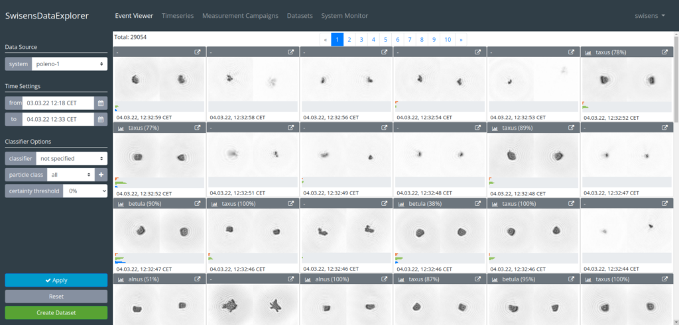
Task: Go to page 5 in pagination
Action: [385, 40]
